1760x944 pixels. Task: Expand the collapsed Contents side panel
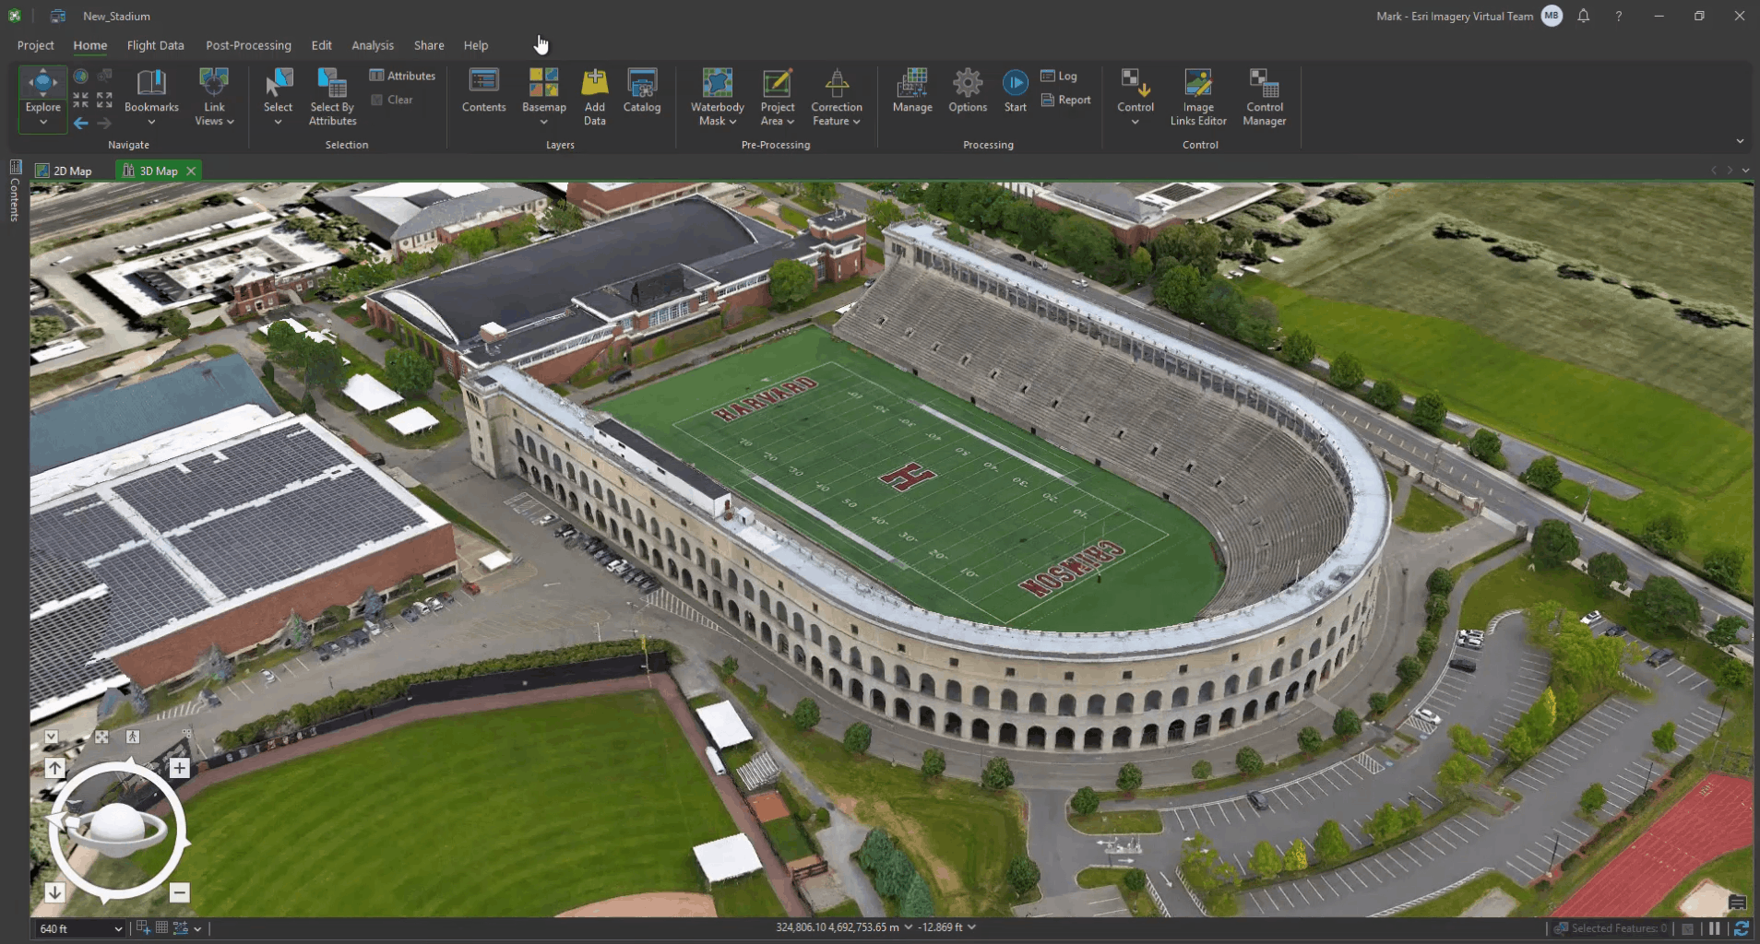[x=15, y=192]
